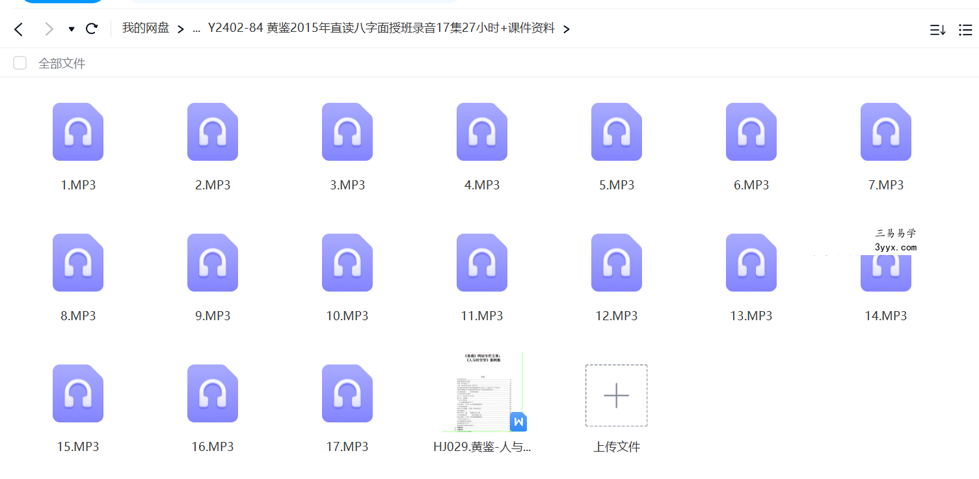Click the 2.MP3 file name

pos(213,185)
